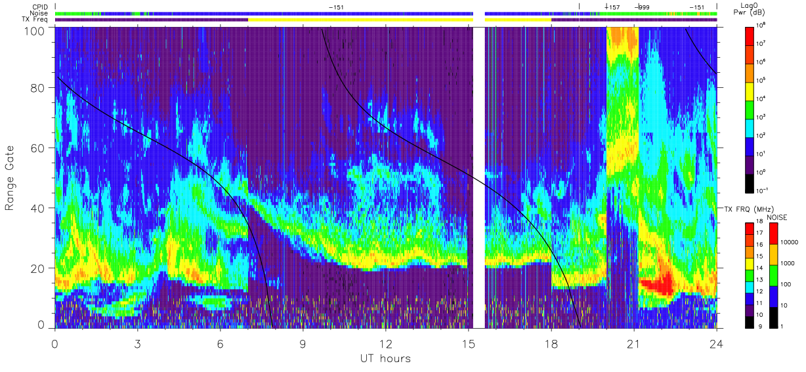Click the '1000' label on the NOISE scale
This screenshot has width=806, height=372.
[x=788, y=263]
